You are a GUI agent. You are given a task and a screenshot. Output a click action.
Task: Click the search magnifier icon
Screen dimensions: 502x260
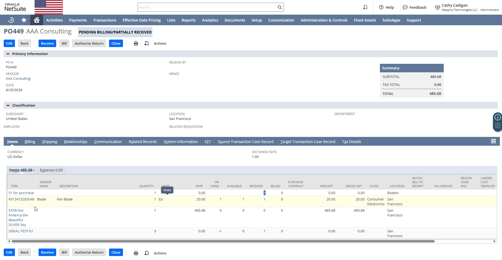click(280, 7)
